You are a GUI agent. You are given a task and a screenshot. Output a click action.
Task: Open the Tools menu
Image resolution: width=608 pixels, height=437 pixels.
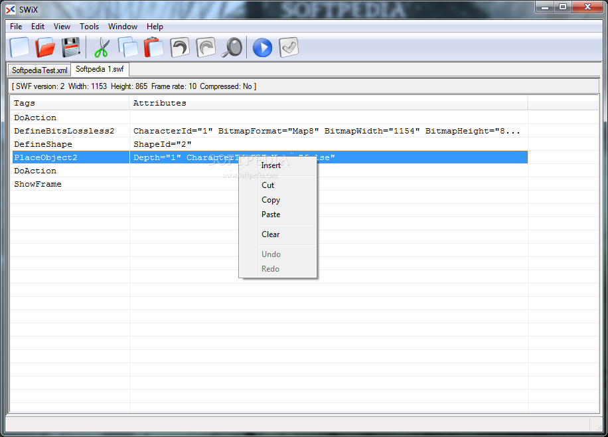click(x=89, y=27)
